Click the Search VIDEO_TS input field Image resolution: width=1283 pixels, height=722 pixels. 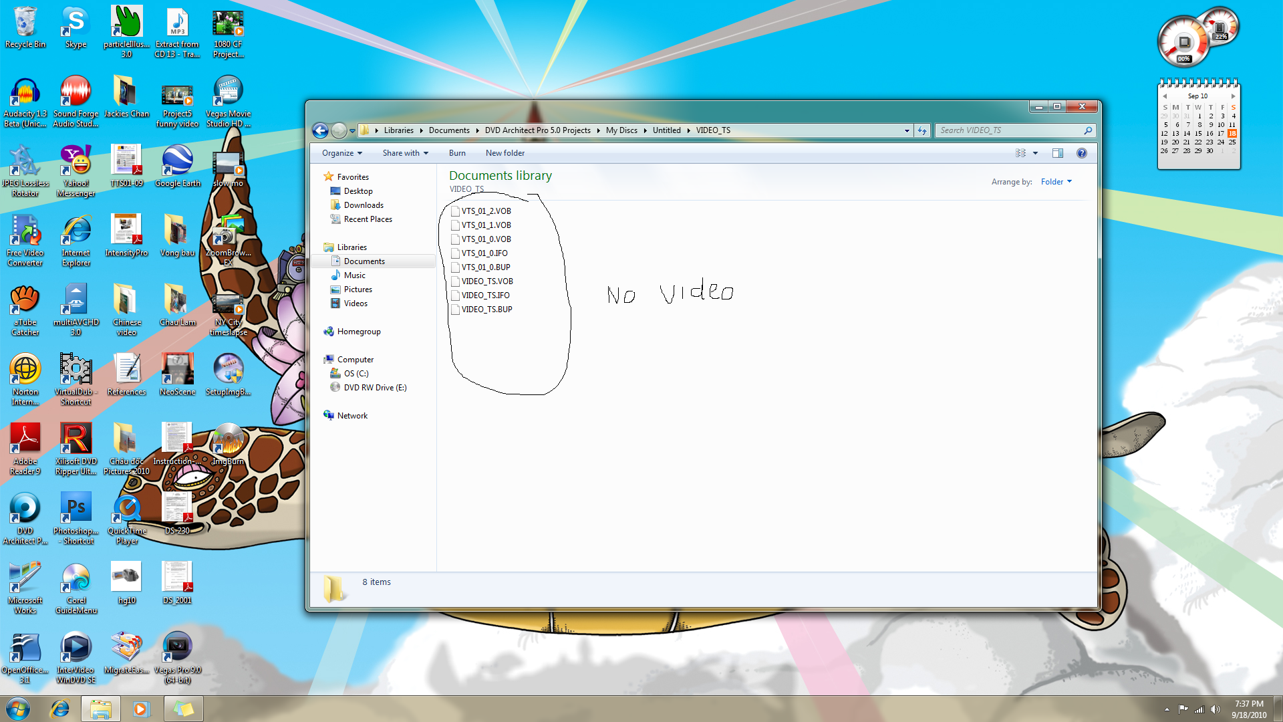(x=1009, y=130)
